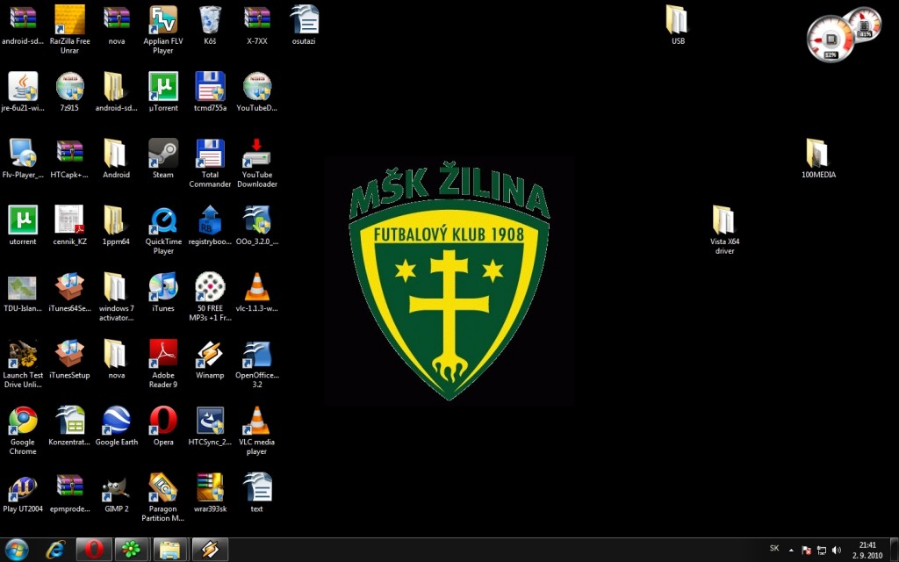Open the network tray icon
Screen dimensions: 899x562
tap(822, 550)
